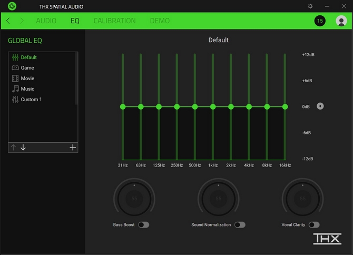Click the 125Hz slider handle

pyautogui.click(x=159, y=106)
